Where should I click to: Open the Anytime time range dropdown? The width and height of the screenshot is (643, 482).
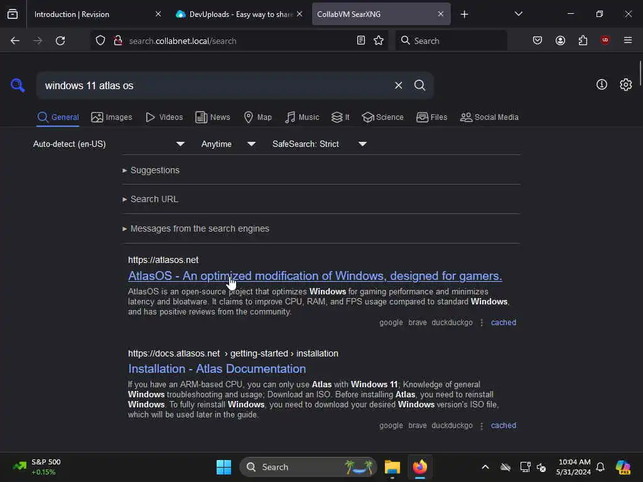[x=229, y=144]
